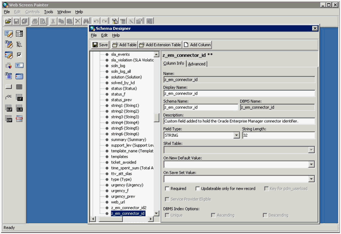Check Updateable only for new record
The width and height of the screenshot is (341, 234).
click(x=198, y=188)
